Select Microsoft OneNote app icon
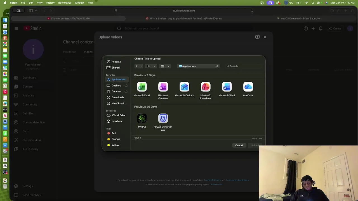 click(163, 87)
